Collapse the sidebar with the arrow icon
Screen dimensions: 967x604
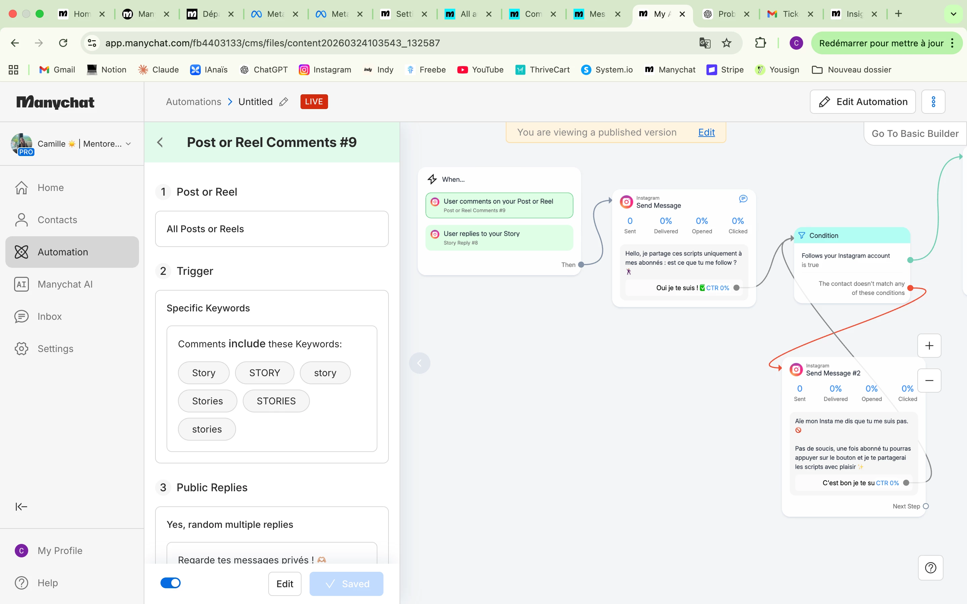pos(21,507)
